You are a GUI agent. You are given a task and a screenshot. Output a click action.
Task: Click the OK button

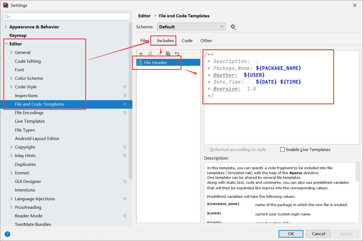point(291,234)
